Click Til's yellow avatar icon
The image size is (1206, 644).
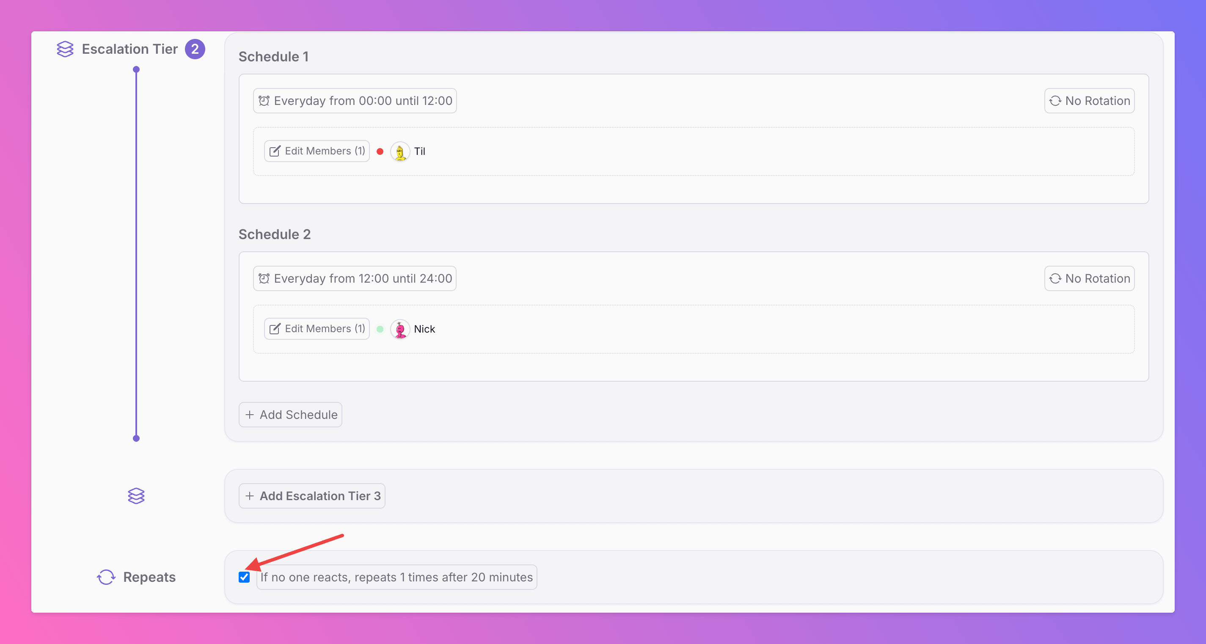coord(400,151)
